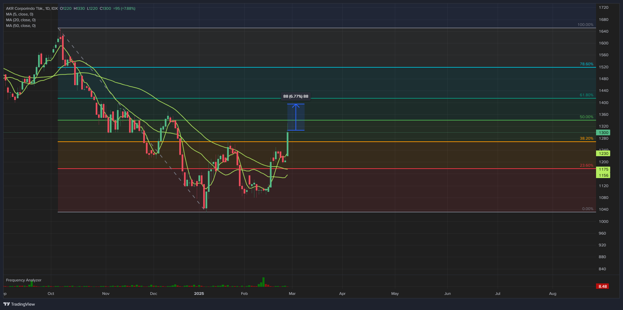Toggle visibility of MA (5, close, 0)
623x310 pixels.
click(x=19, y=14)
